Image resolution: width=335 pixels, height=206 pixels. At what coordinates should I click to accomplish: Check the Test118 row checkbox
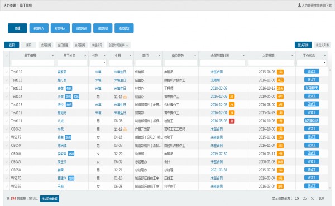tap(7, 80)
